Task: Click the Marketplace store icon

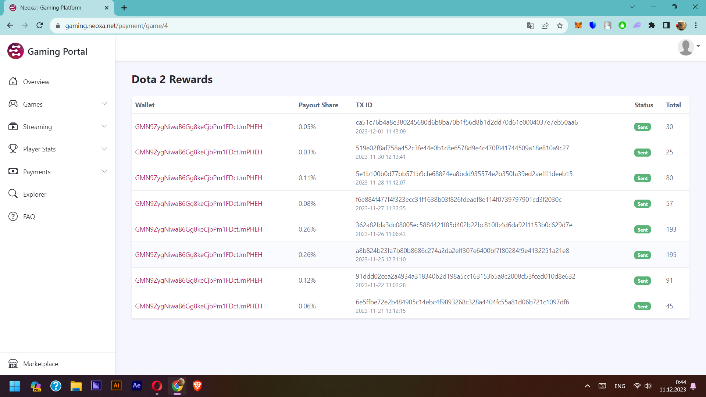Action: coord(13,364)
